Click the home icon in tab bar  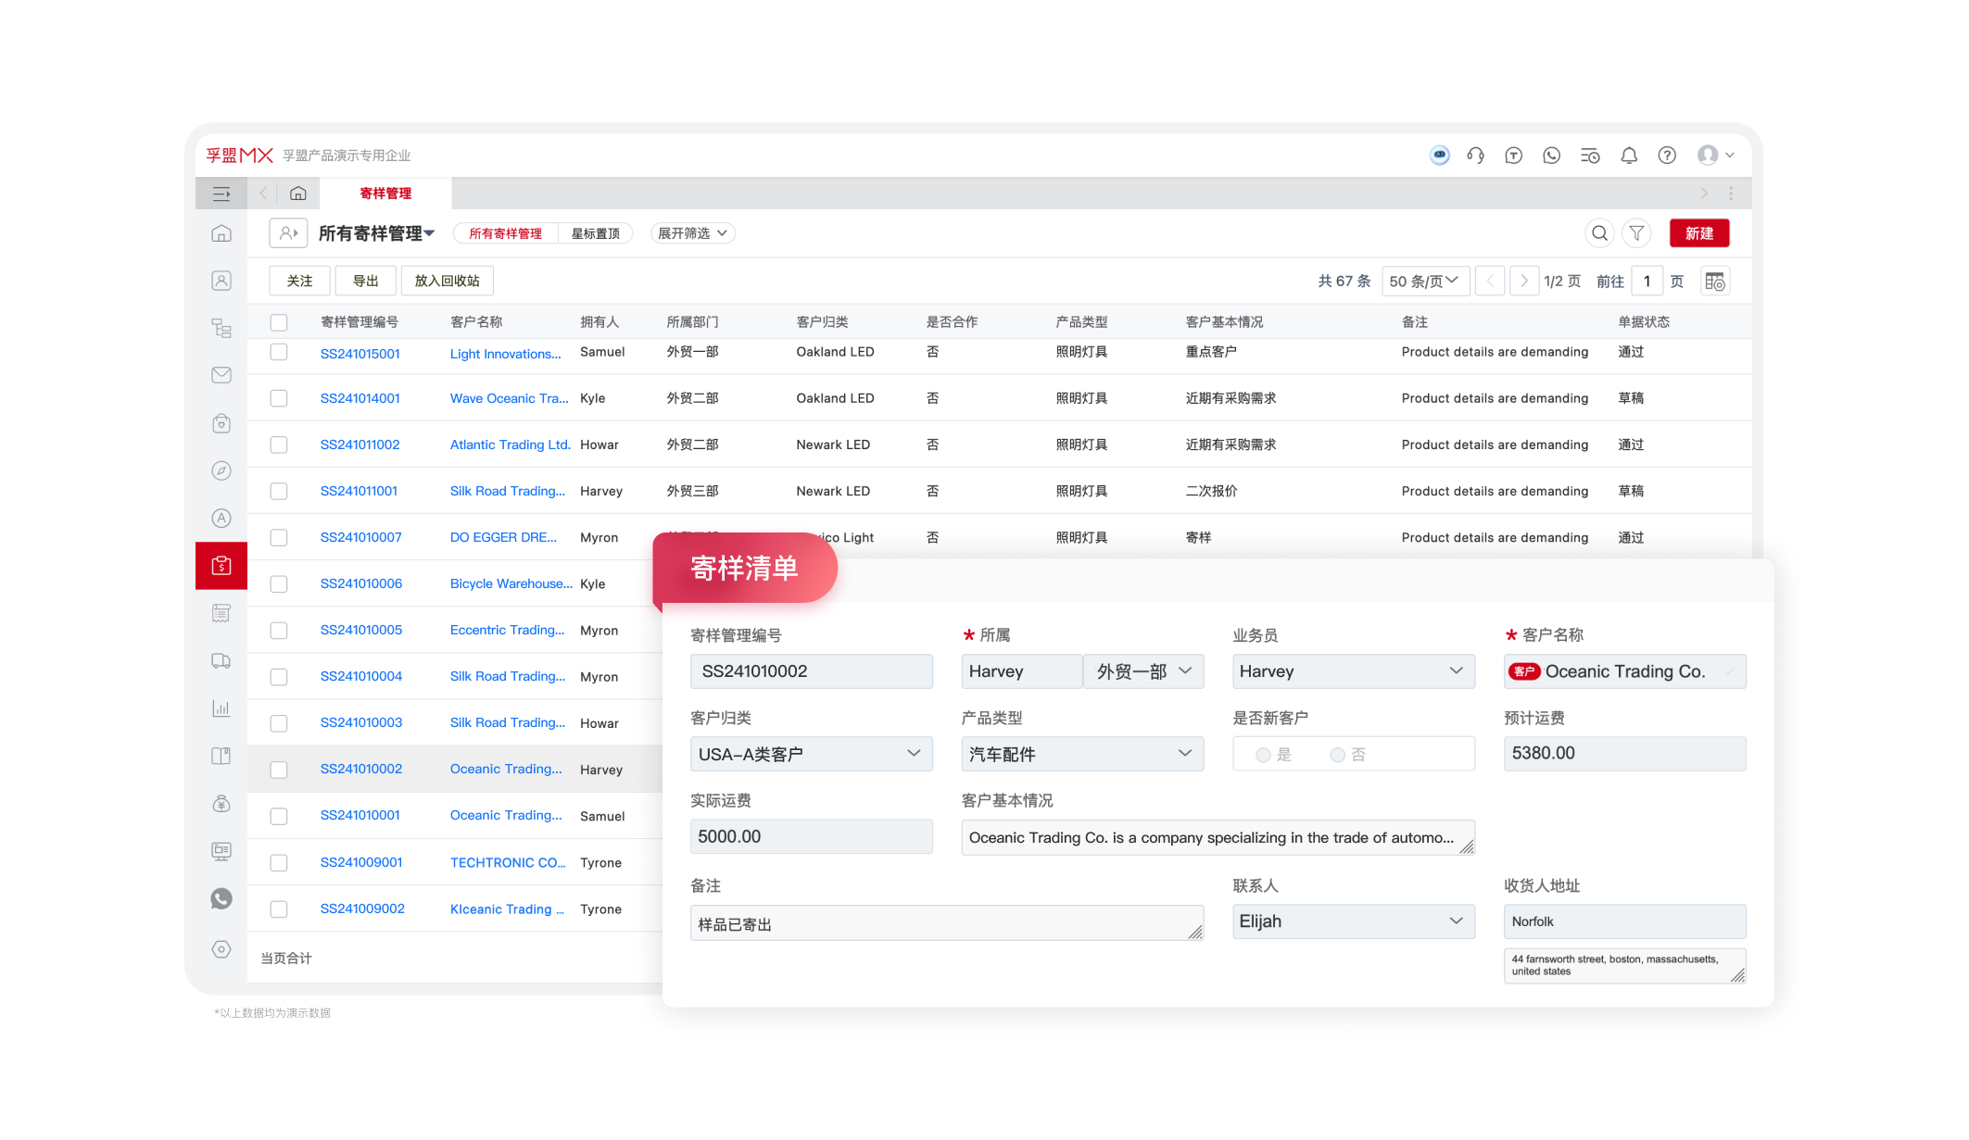(297, 194)
